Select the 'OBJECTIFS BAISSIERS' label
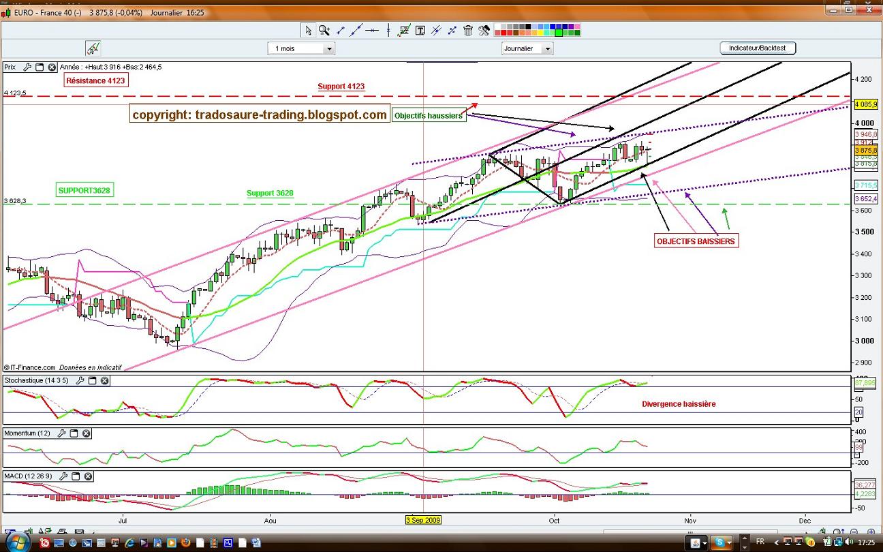Screen dimensions: 883x552 coord(696,241)
